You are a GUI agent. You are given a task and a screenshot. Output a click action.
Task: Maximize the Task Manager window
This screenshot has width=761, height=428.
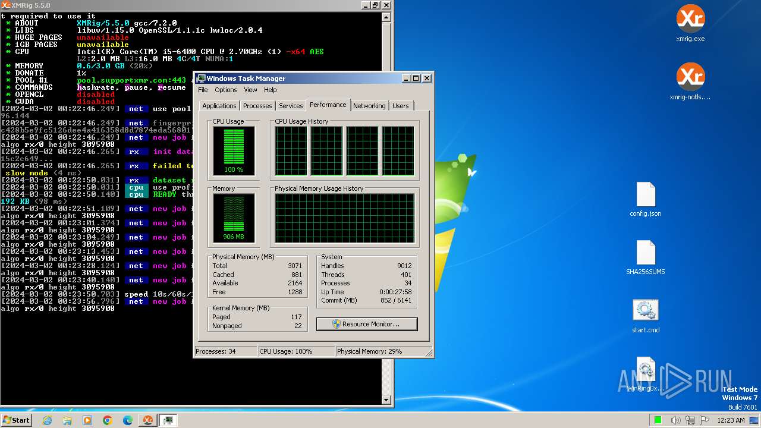tap(416, 78)
